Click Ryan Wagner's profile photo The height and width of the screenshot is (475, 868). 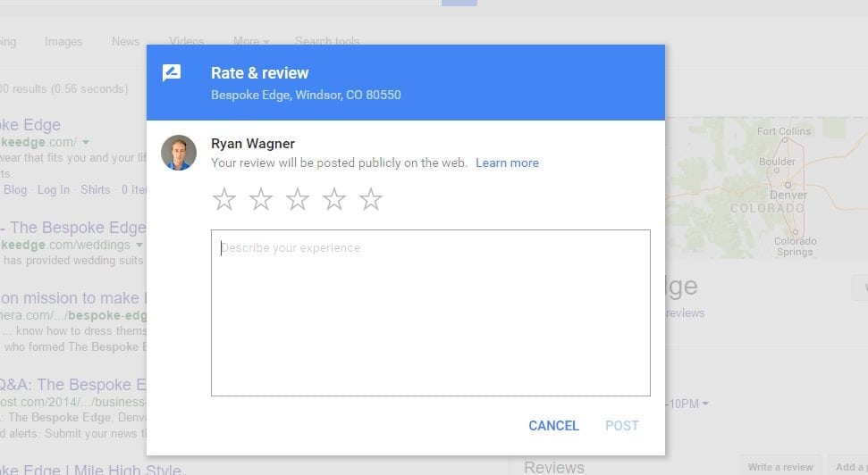pos(179,153)
